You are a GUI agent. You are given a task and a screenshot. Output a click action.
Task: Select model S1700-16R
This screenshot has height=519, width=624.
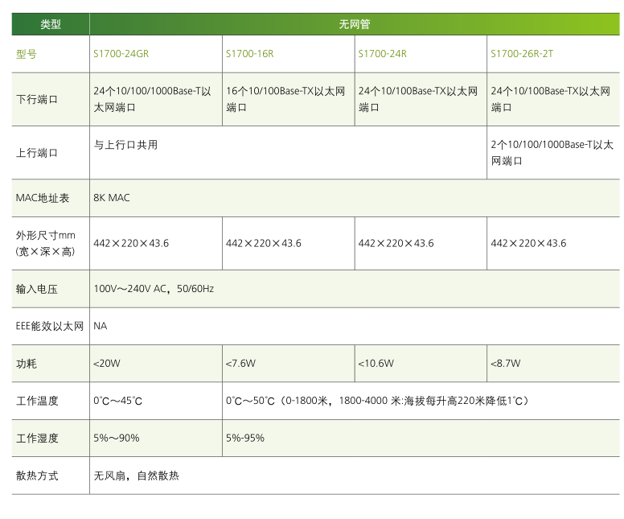tap(249, 54)
